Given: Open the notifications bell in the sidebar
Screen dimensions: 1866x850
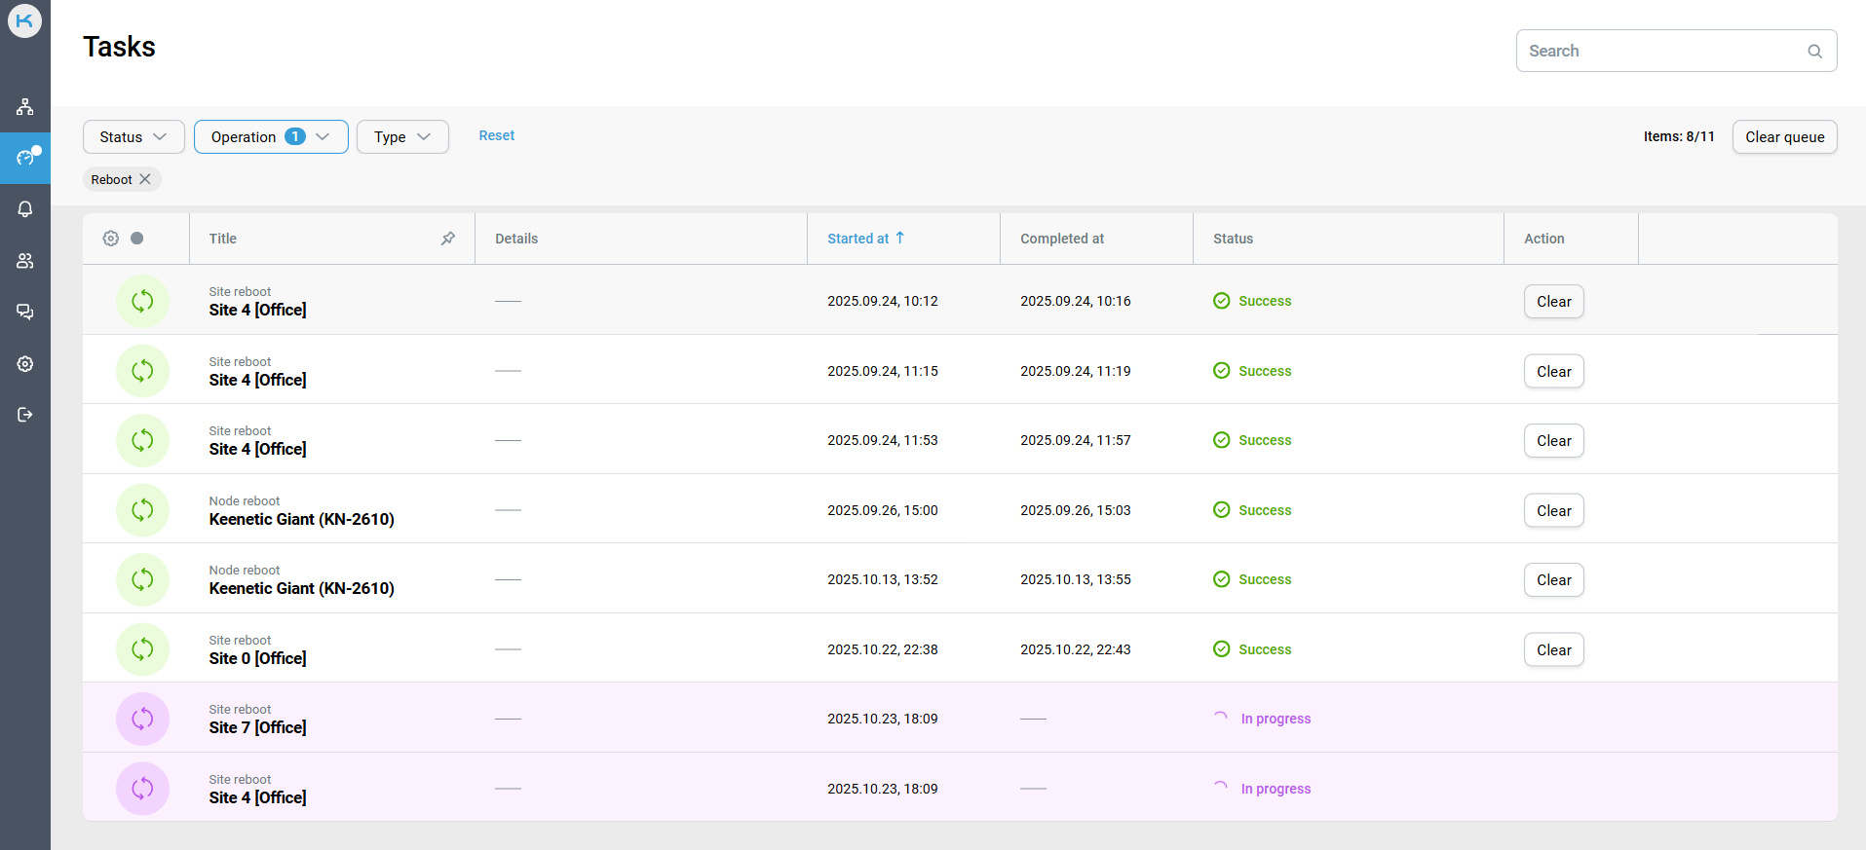Looking at the screenshot, I should (25, 209).
